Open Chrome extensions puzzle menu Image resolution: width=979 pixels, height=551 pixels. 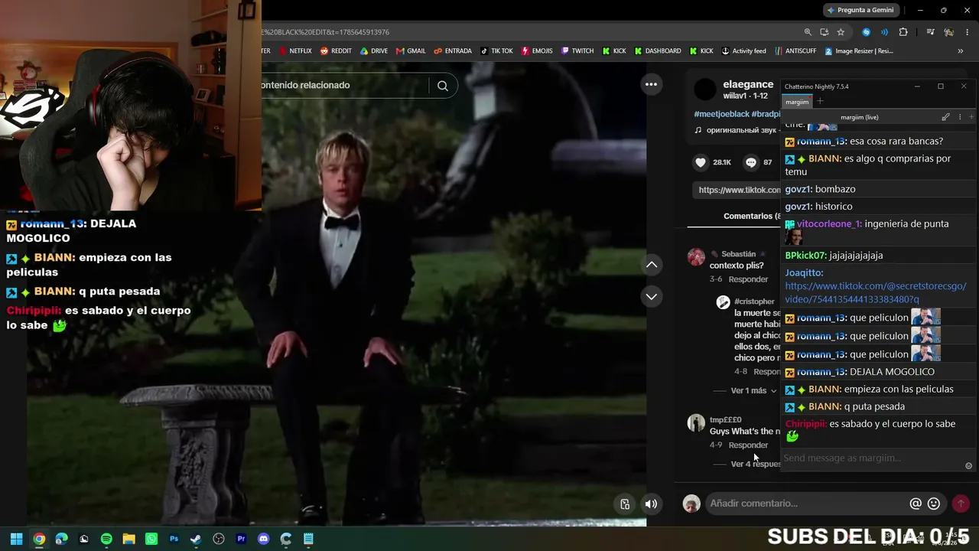903,32
